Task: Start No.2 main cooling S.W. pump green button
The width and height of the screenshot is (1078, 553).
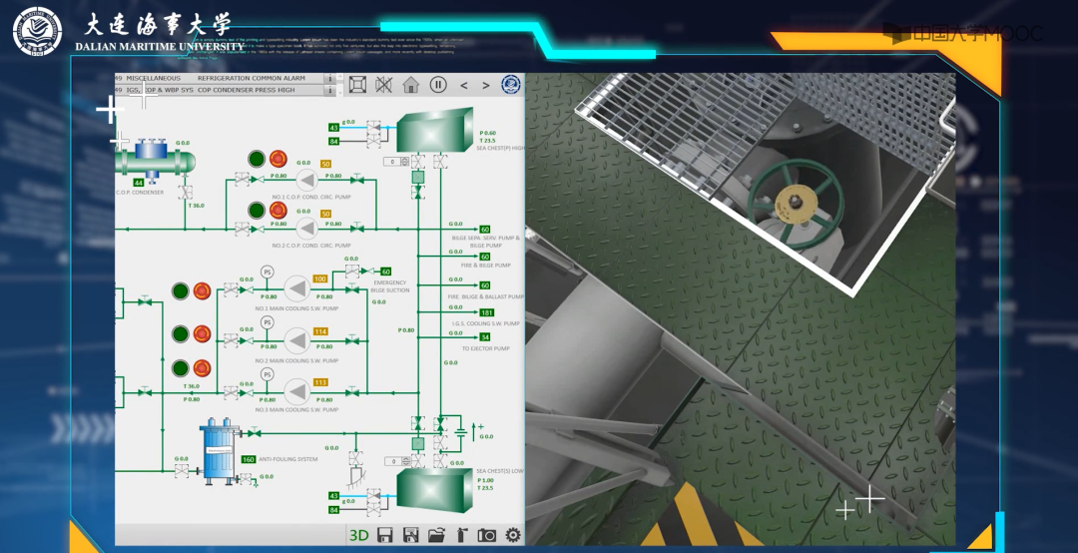Action: (180, 334)
